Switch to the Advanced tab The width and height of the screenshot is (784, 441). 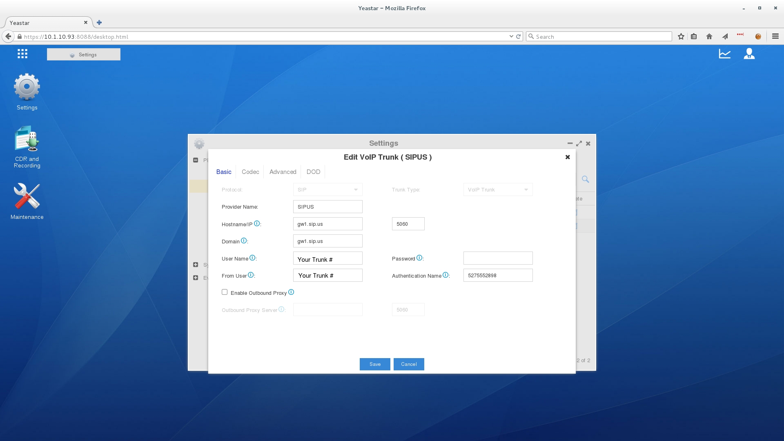click(283, 172)
